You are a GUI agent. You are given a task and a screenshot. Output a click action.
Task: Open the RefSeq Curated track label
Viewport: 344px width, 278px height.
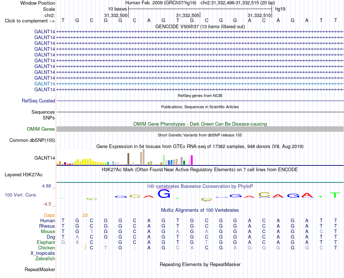click(x=38, y=101)
